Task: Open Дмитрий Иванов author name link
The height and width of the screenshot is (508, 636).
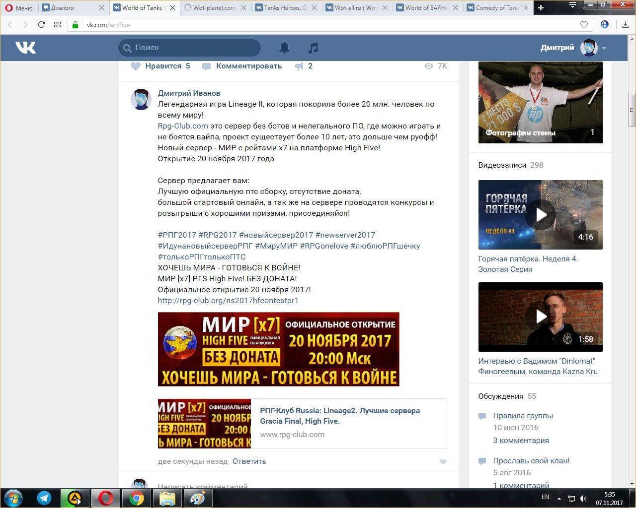Action: (189, 93)
